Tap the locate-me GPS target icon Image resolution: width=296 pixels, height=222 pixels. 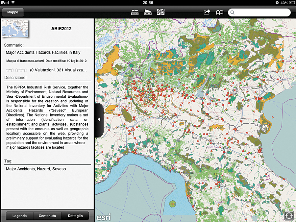[x=289, y=215]
